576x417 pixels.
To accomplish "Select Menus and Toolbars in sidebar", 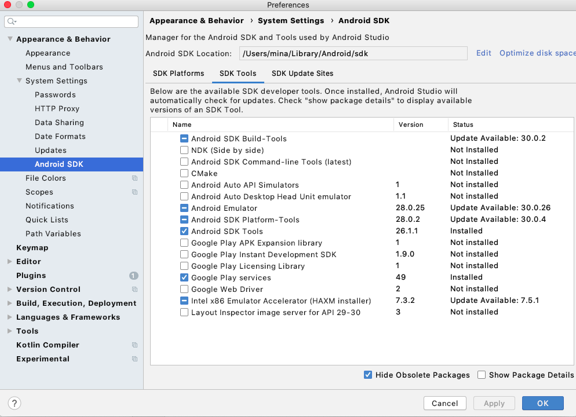I will click(64, 67).
